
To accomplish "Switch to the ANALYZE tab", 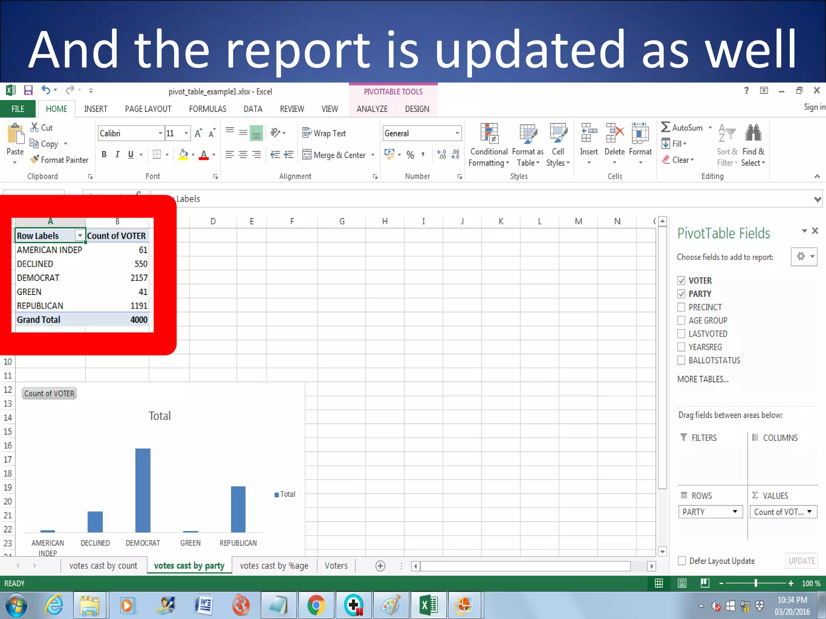I will pyautogui.click(x=372, y=109).
